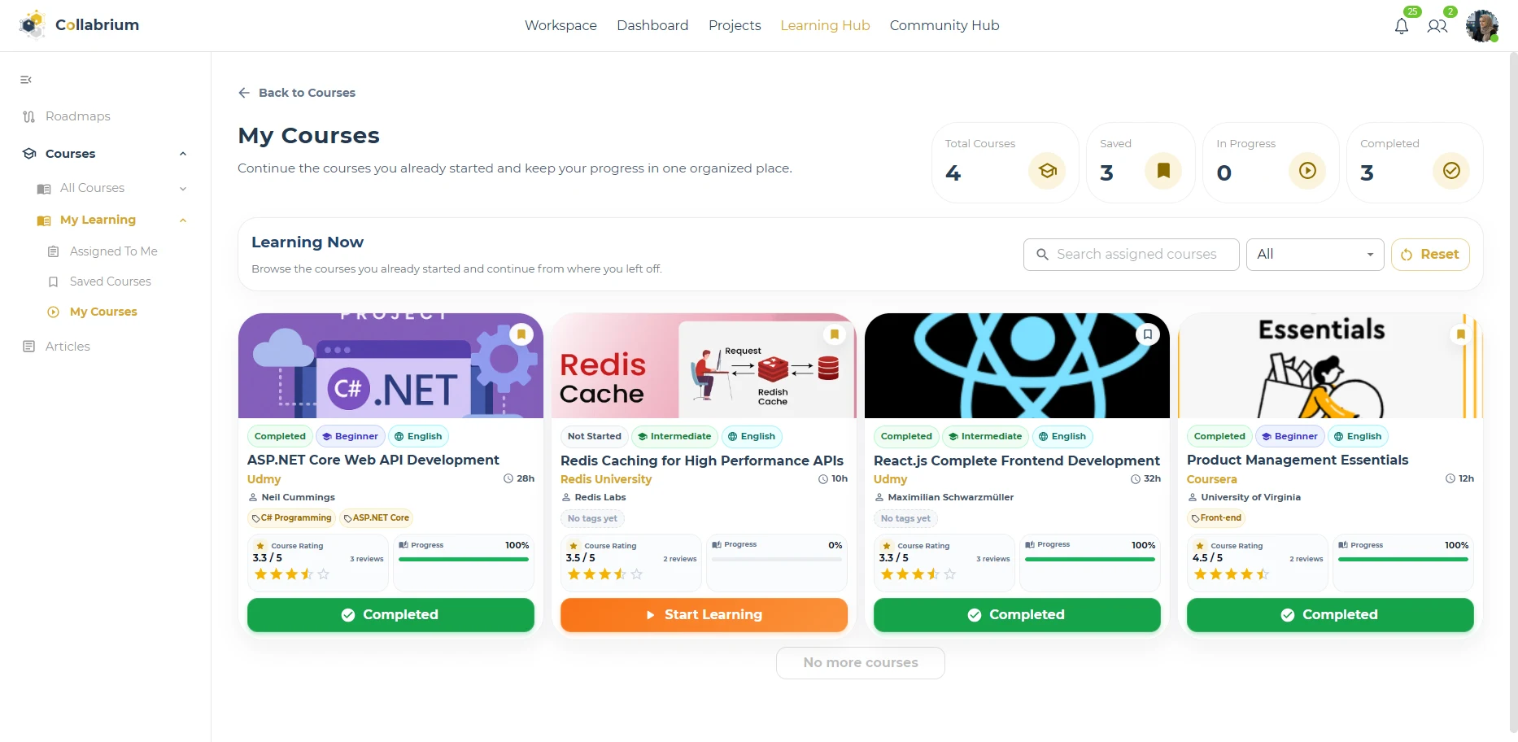Open the React.js course thumbnail
Screen dimensions: 1518x742
pos(1017,365)
